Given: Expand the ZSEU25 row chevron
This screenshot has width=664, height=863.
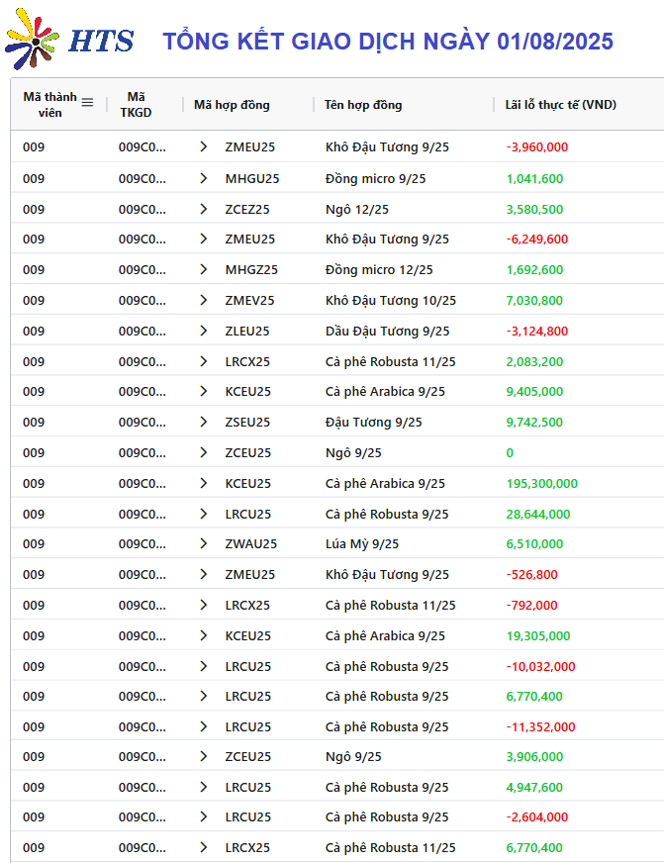Looking at the screenshot, I should pos(204,423).
